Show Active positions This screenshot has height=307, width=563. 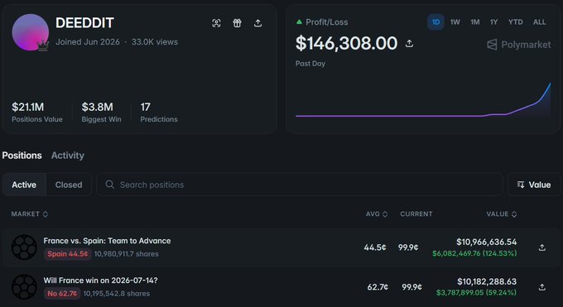coord(24,185)
